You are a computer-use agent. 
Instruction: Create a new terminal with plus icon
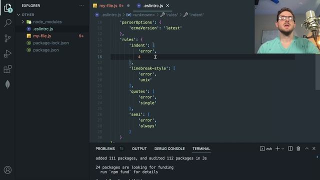[x=277, y=148]
